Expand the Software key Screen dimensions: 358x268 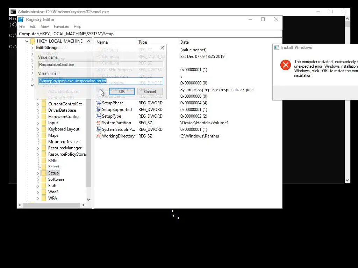(x=38, y=180)
